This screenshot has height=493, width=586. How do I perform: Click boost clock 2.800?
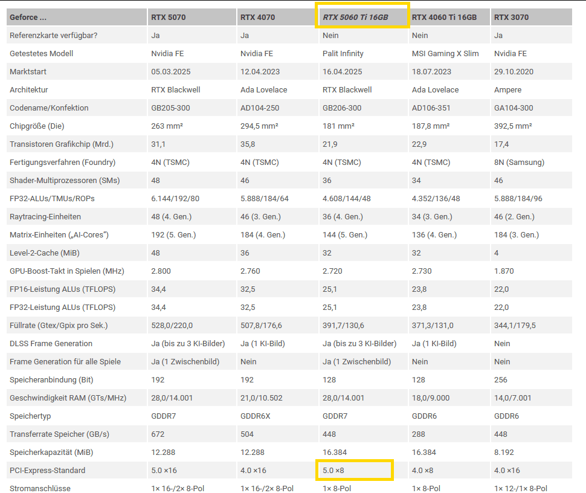click(x=161, y=271)
